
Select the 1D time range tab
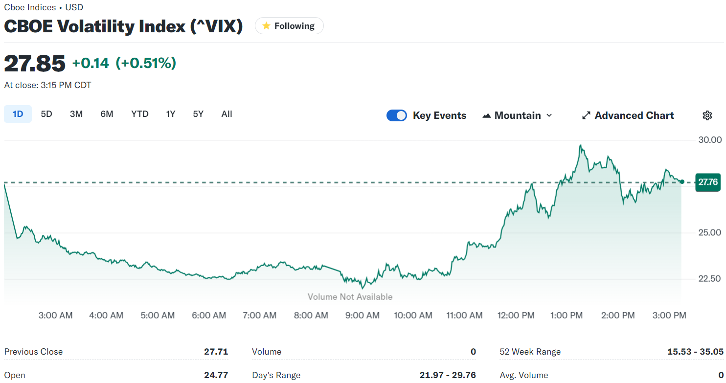(x=18, y=114)
